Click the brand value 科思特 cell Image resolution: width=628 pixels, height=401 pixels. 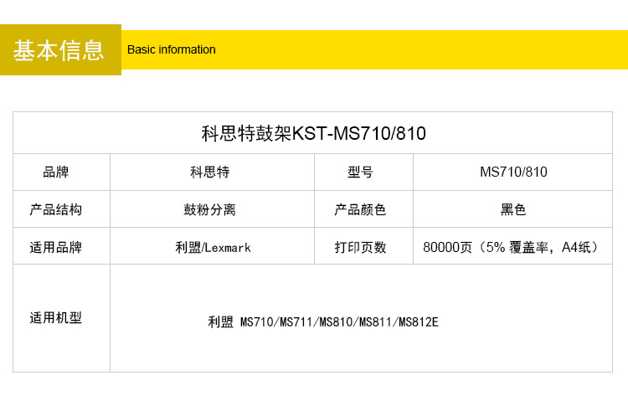210,172
